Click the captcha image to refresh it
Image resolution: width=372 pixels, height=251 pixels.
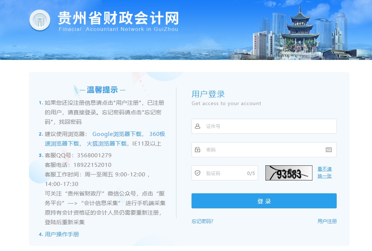coord(289,173)
